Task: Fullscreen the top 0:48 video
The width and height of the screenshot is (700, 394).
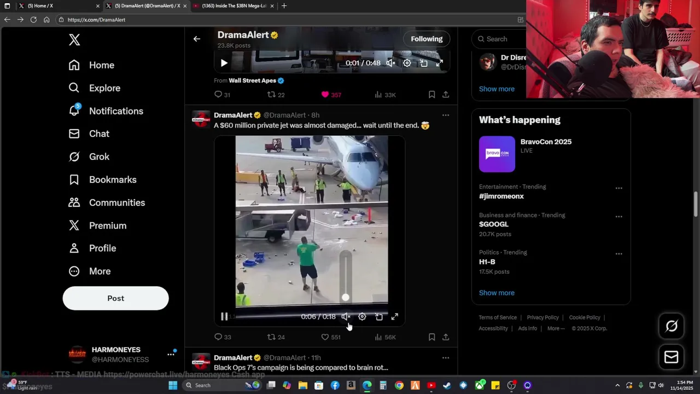Action: (x=439, y=63)
